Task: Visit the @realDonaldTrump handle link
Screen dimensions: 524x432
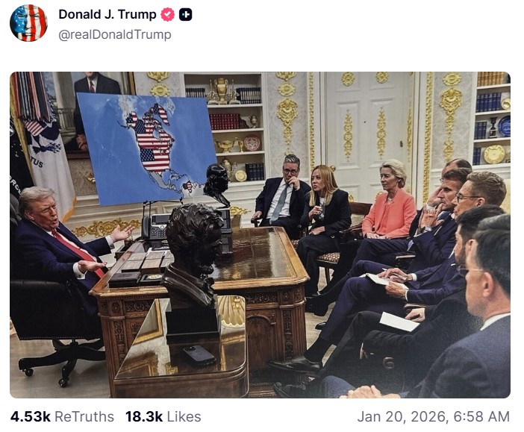Action: click(115, 34)
